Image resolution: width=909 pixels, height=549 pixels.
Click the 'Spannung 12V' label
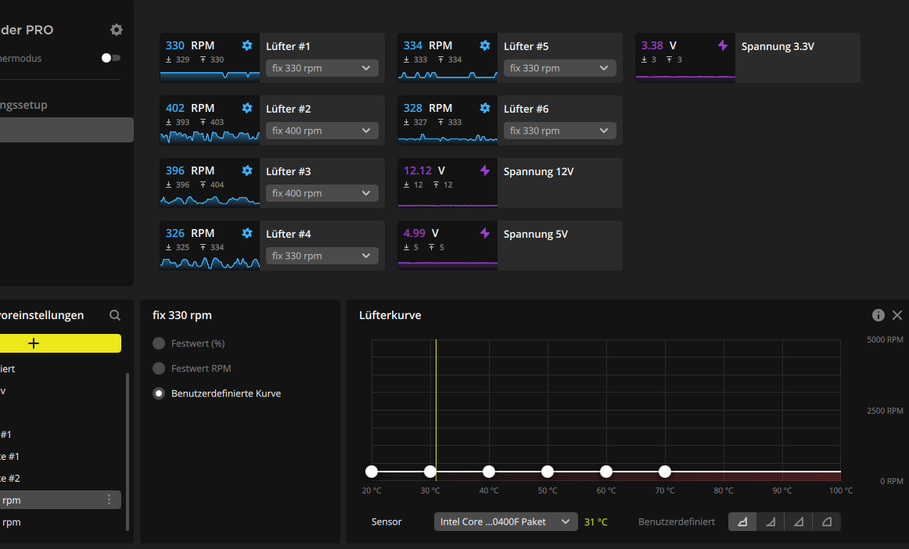[x=538, y=171]
